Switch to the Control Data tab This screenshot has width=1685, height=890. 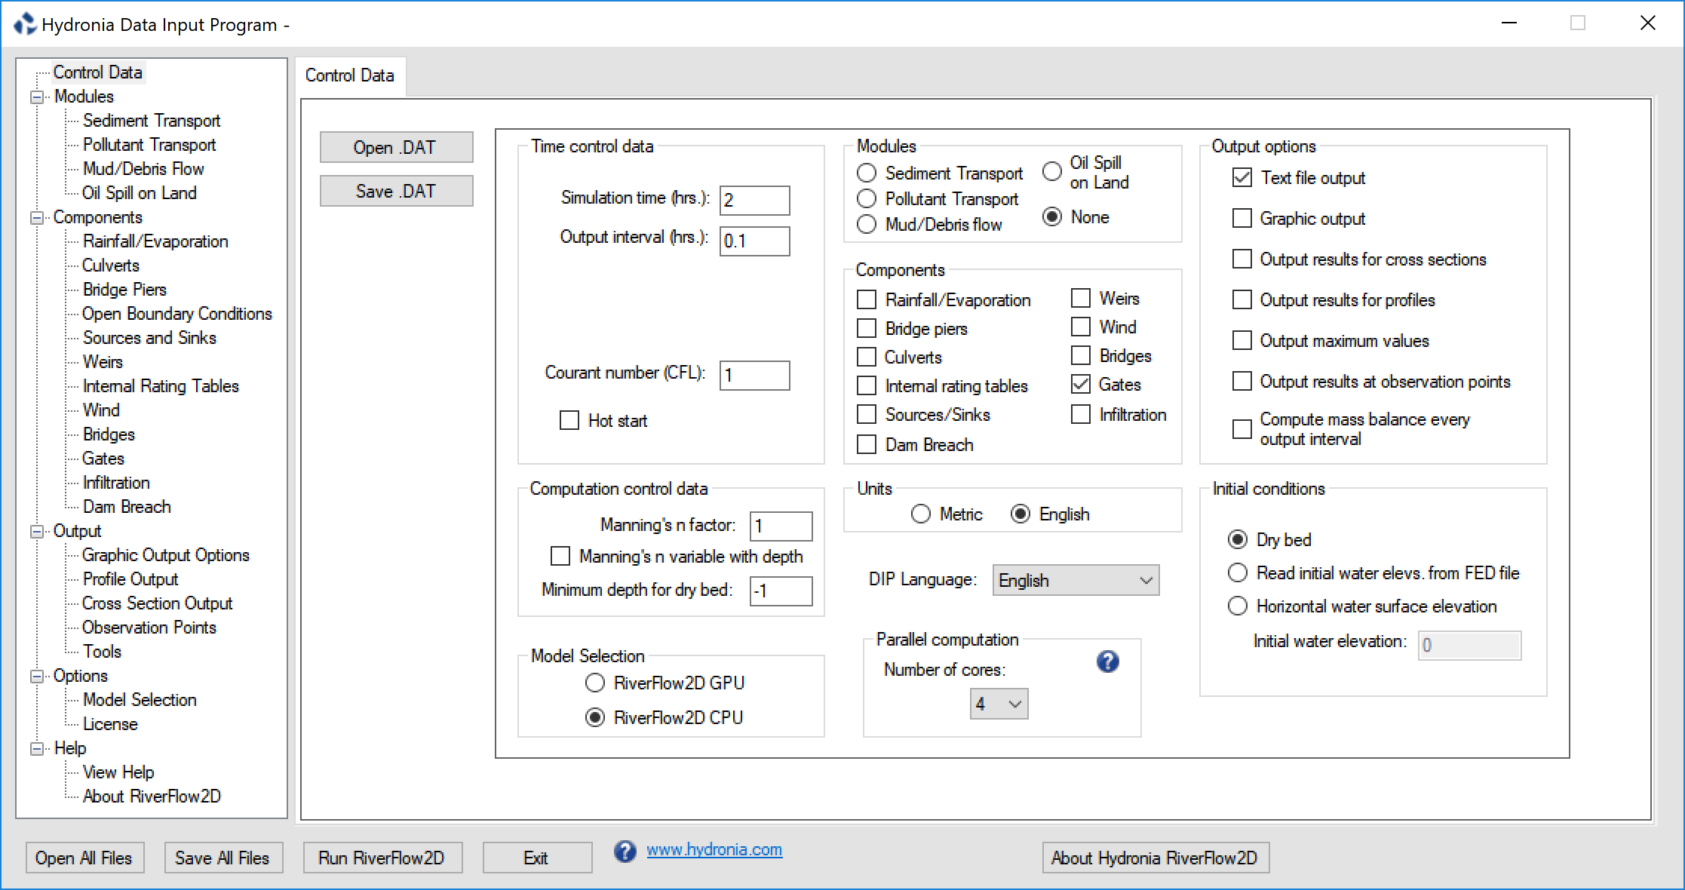coord(350,75)
